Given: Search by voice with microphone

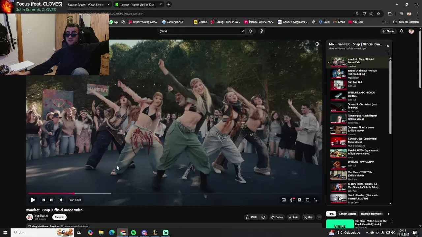Looking at the screenshot, I should 262,31.
